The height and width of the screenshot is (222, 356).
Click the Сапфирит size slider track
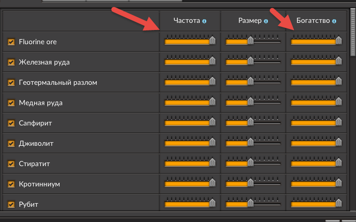(x=253, y=123)
